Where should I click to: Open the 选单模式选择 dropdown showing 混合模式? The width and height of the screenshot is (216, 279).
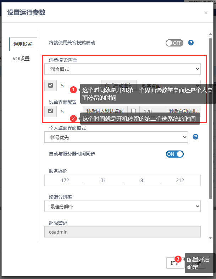pos(122,69)
